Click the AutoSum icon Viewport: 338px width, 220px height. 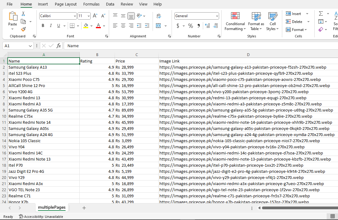coord(321,13)
